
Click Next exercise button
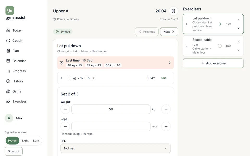169,31
